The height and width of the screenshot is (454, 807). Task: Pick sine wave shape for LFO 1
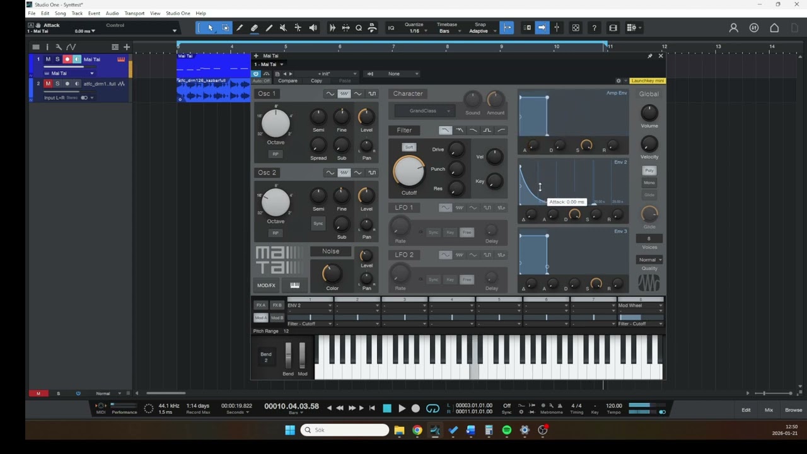pos(445,207)
